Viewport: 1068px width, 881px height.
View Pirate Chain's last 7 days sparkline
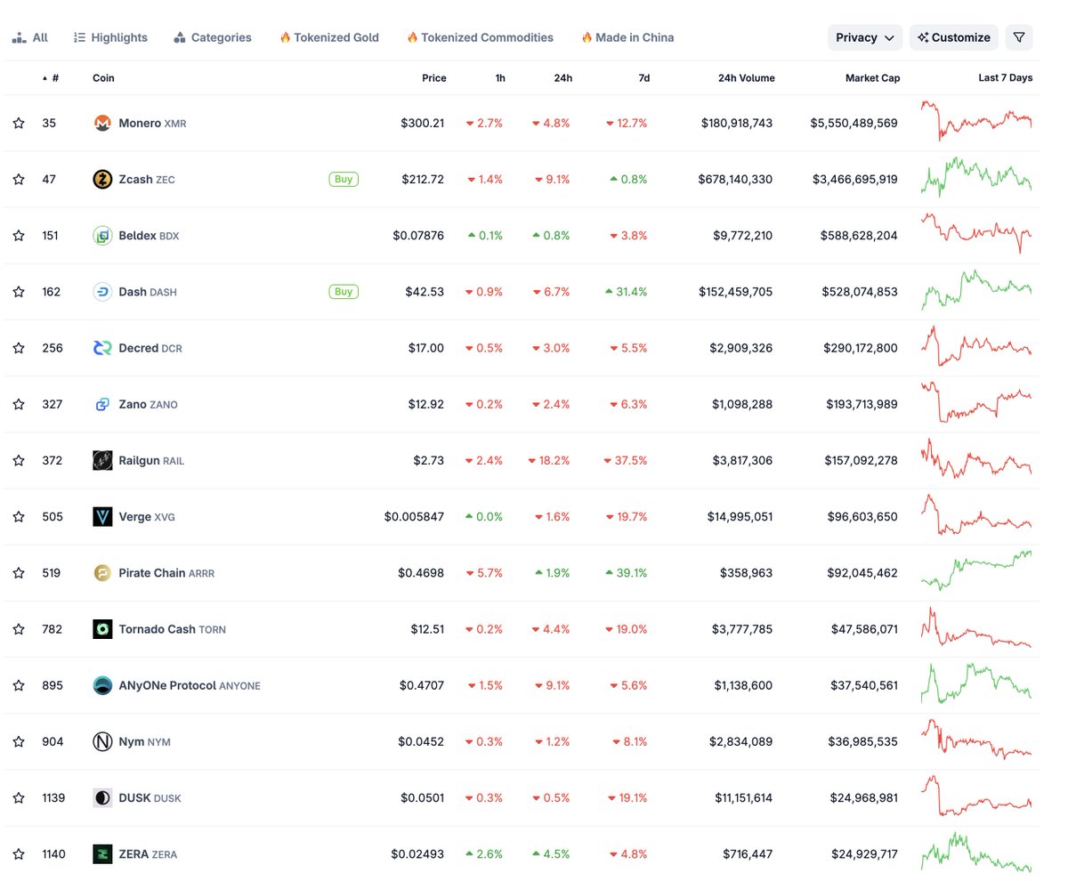(976, 571)
